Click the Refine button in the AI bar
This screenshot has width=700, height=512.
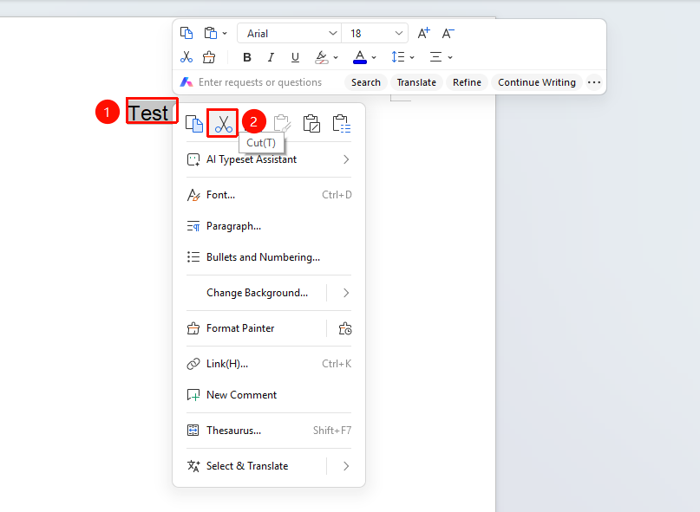click(467, 82)
